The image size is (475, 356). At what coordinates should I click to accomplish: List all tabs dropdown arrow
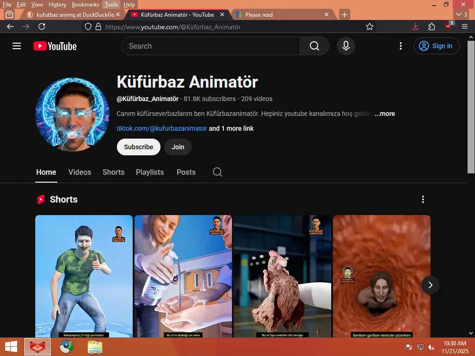click(462, 14)
